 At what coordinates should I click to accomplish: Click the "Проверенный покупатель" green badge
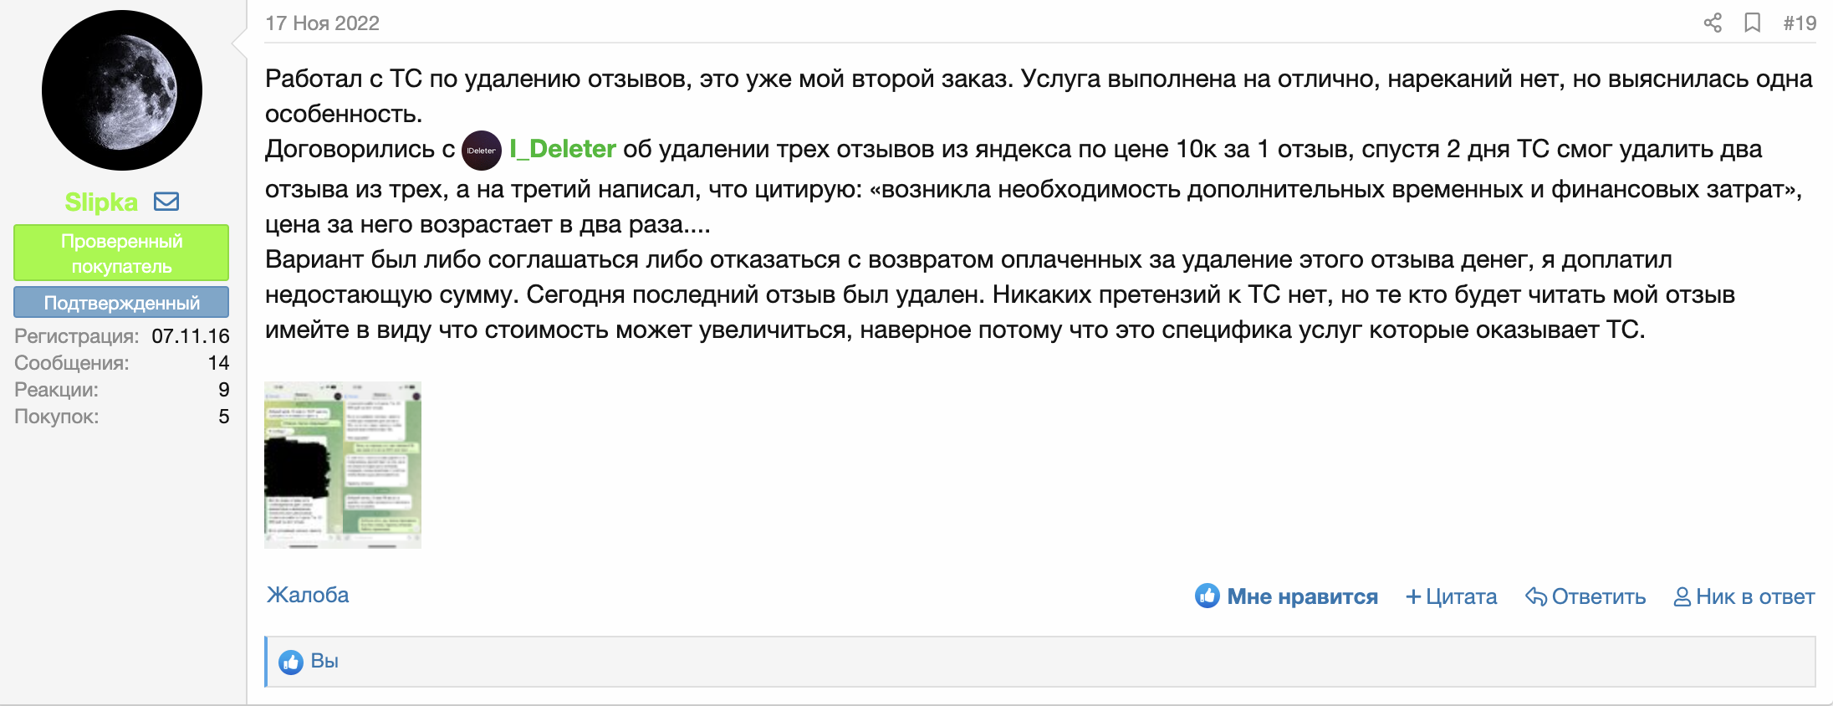121,253
